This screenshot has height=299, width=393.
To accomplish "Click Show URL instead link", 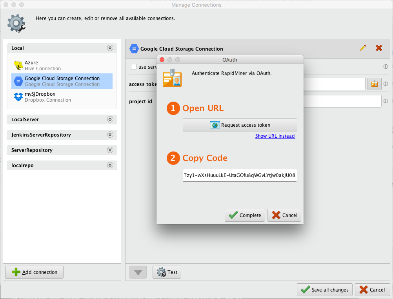I will tap(275, 136).
